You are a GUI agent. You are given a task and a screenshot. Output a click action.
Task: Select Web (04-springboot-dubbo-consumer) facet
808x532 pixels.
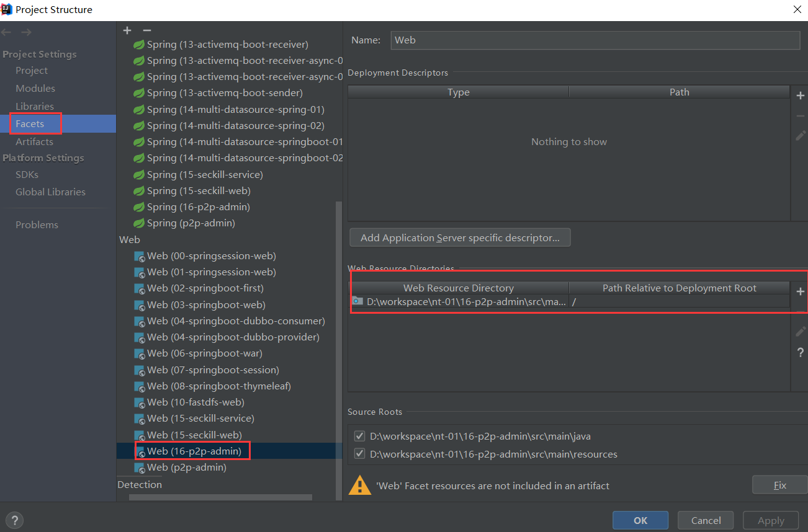pos(236,321)
